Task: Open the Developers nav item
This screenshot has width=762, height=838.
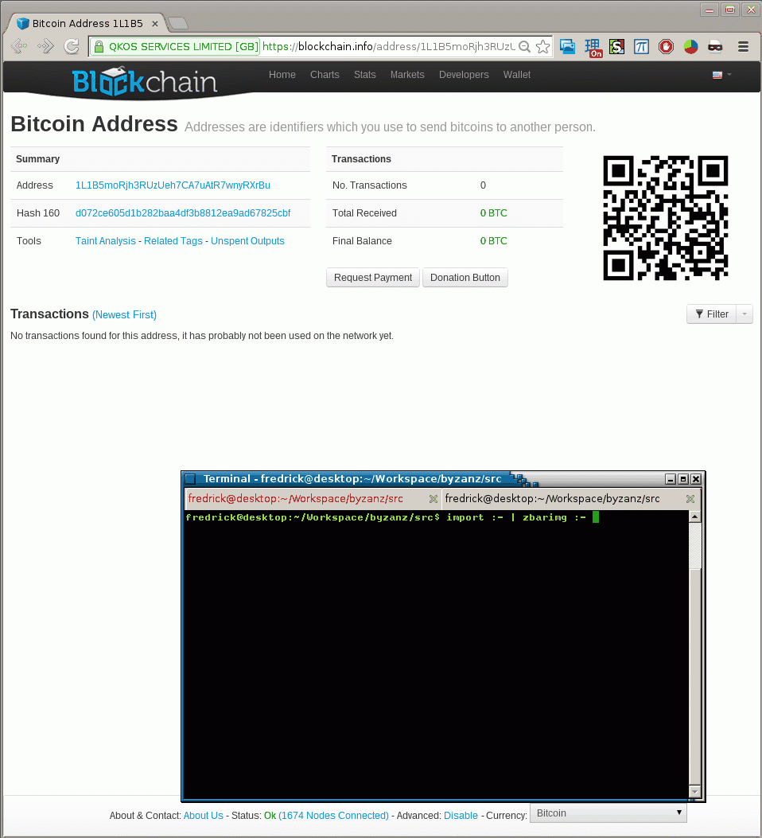Action: [464, 75]
